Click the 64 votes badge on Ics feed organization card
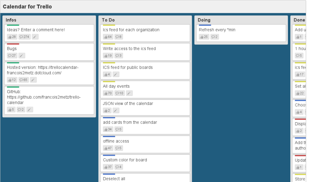311x182 pixels. [108, 37]
